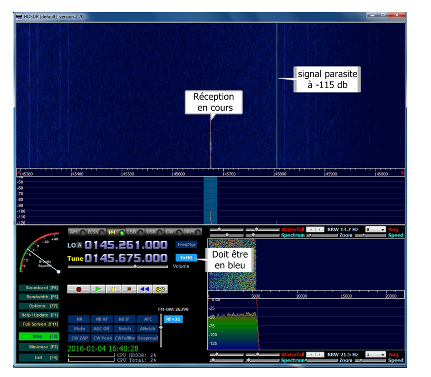Open the upper RBW dropdown showing 8

(x=376, y=230)
